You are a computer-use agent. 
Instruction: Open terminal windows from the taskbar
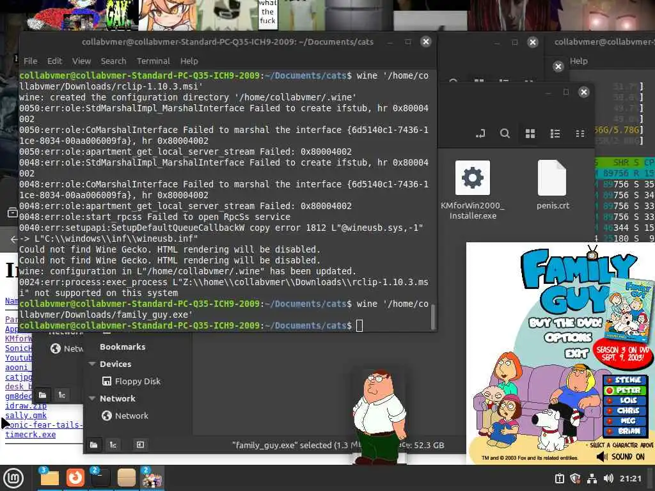pos(100,478)
